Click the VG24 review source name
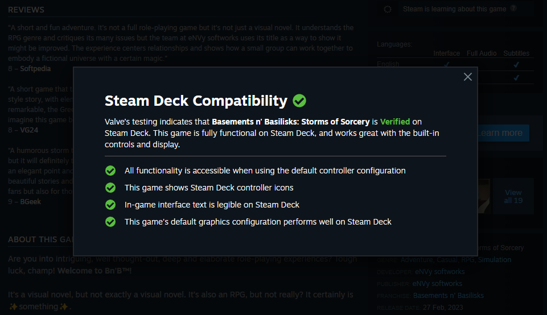This screenshot has height=315, width=547. coord(30,130)
